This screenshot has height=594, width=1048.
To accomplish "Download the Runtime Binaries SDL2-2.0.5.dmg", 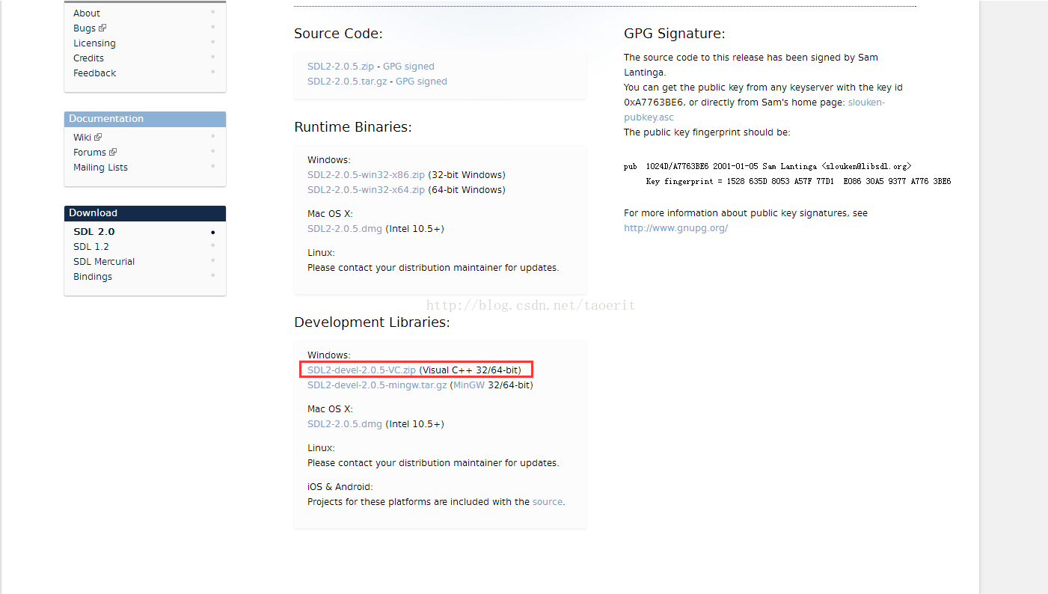I will tap(345, 229).
